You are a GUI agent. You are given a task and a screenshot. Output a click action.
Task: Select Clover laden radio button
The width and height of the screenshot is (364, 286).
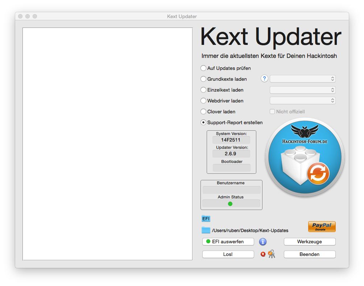pos(203,112)
